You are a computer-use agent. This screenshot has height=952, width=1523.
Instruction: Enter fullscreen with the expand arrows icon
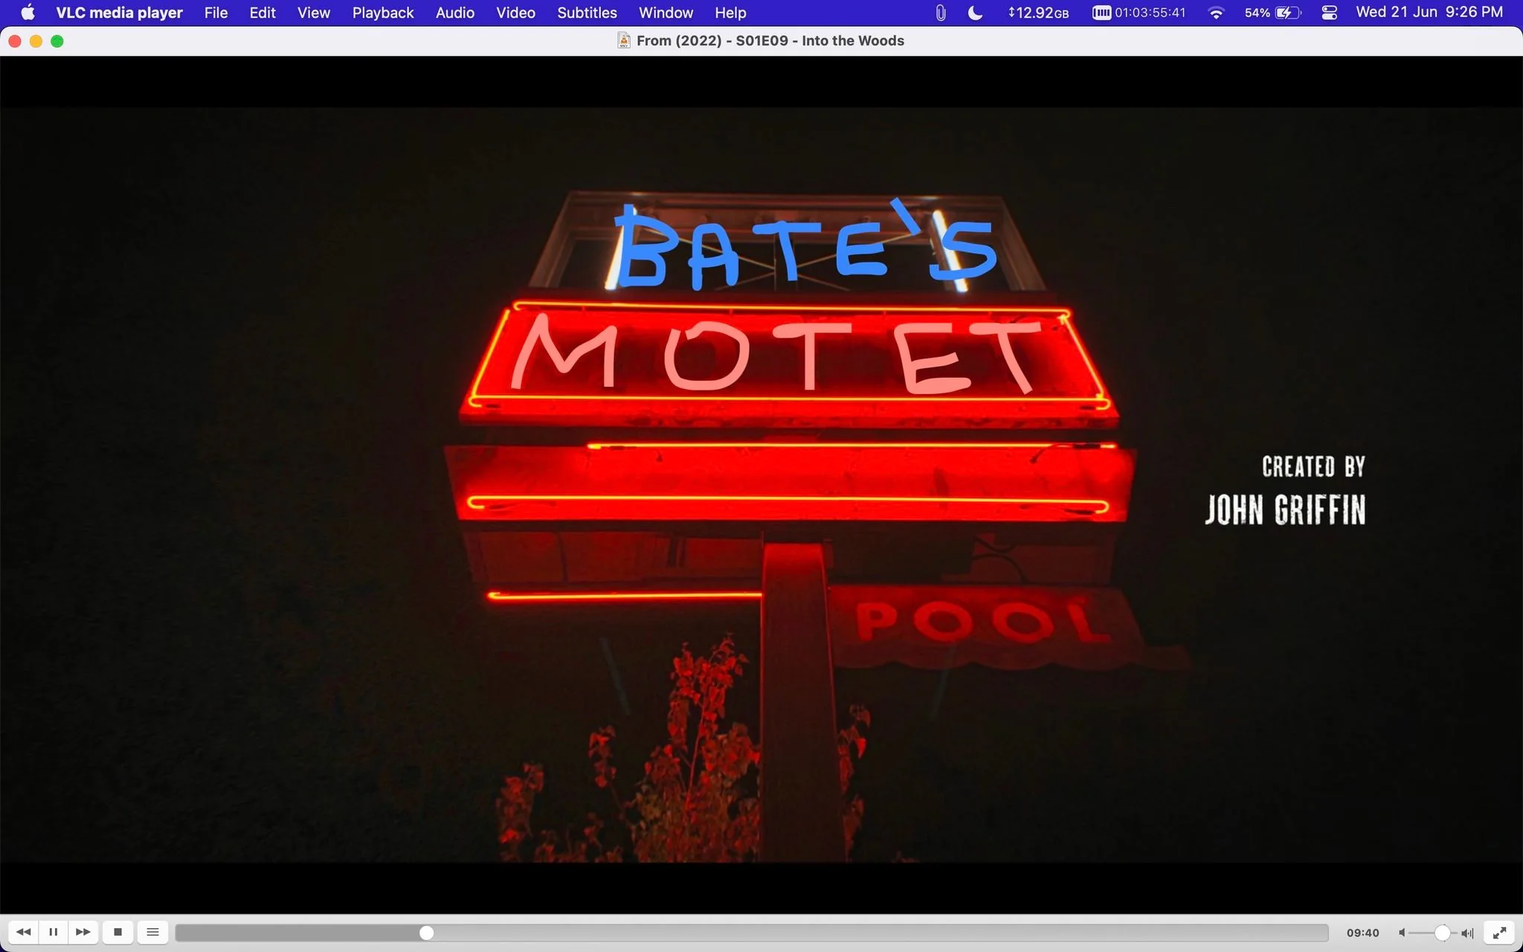(1499, 932)
